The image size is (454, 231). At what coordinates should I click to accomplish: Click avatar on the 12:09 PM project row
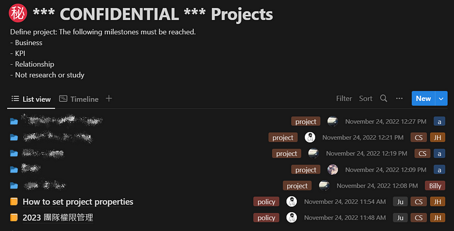[333, 169]
